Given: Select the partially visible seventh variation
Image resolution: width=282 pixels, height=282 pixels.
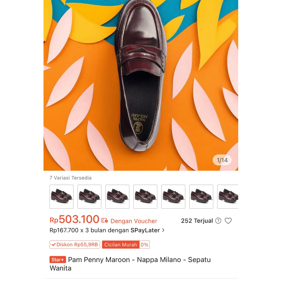Looking at the screenshot, I should (228, 197).
